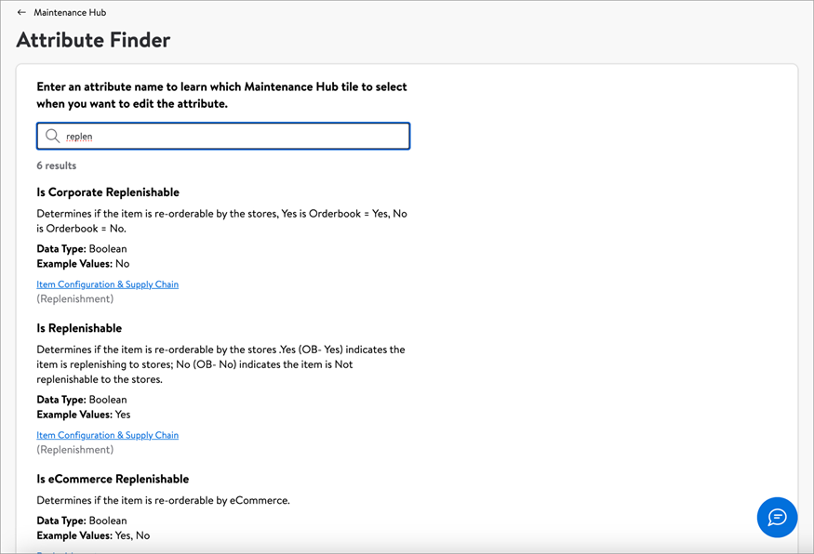Click the (Replenishment) label under Is Corporate Replenishable
Screen dimensions: 814x554
click(x=74, y=299)
